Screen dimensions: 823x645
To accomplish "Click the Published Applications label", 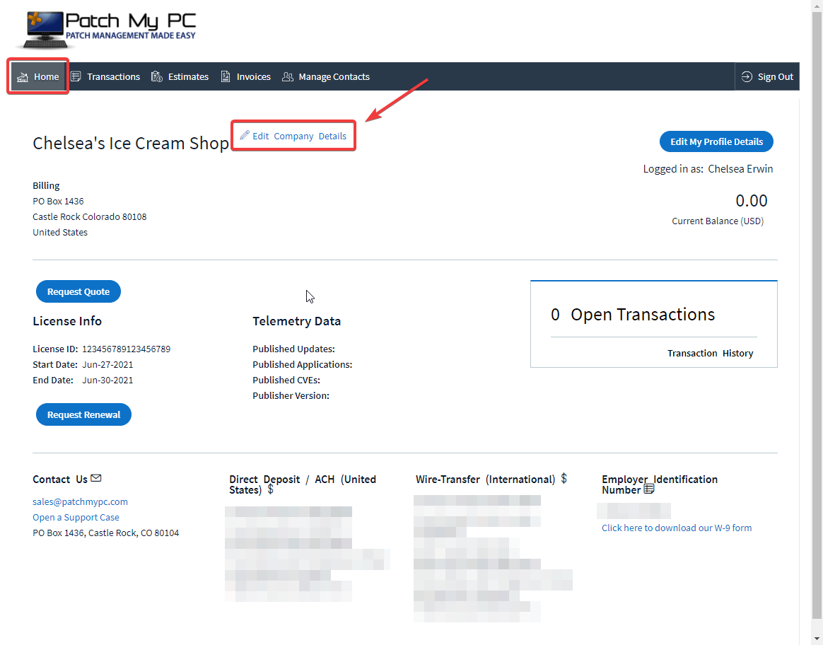I will [x=303, y=365].
